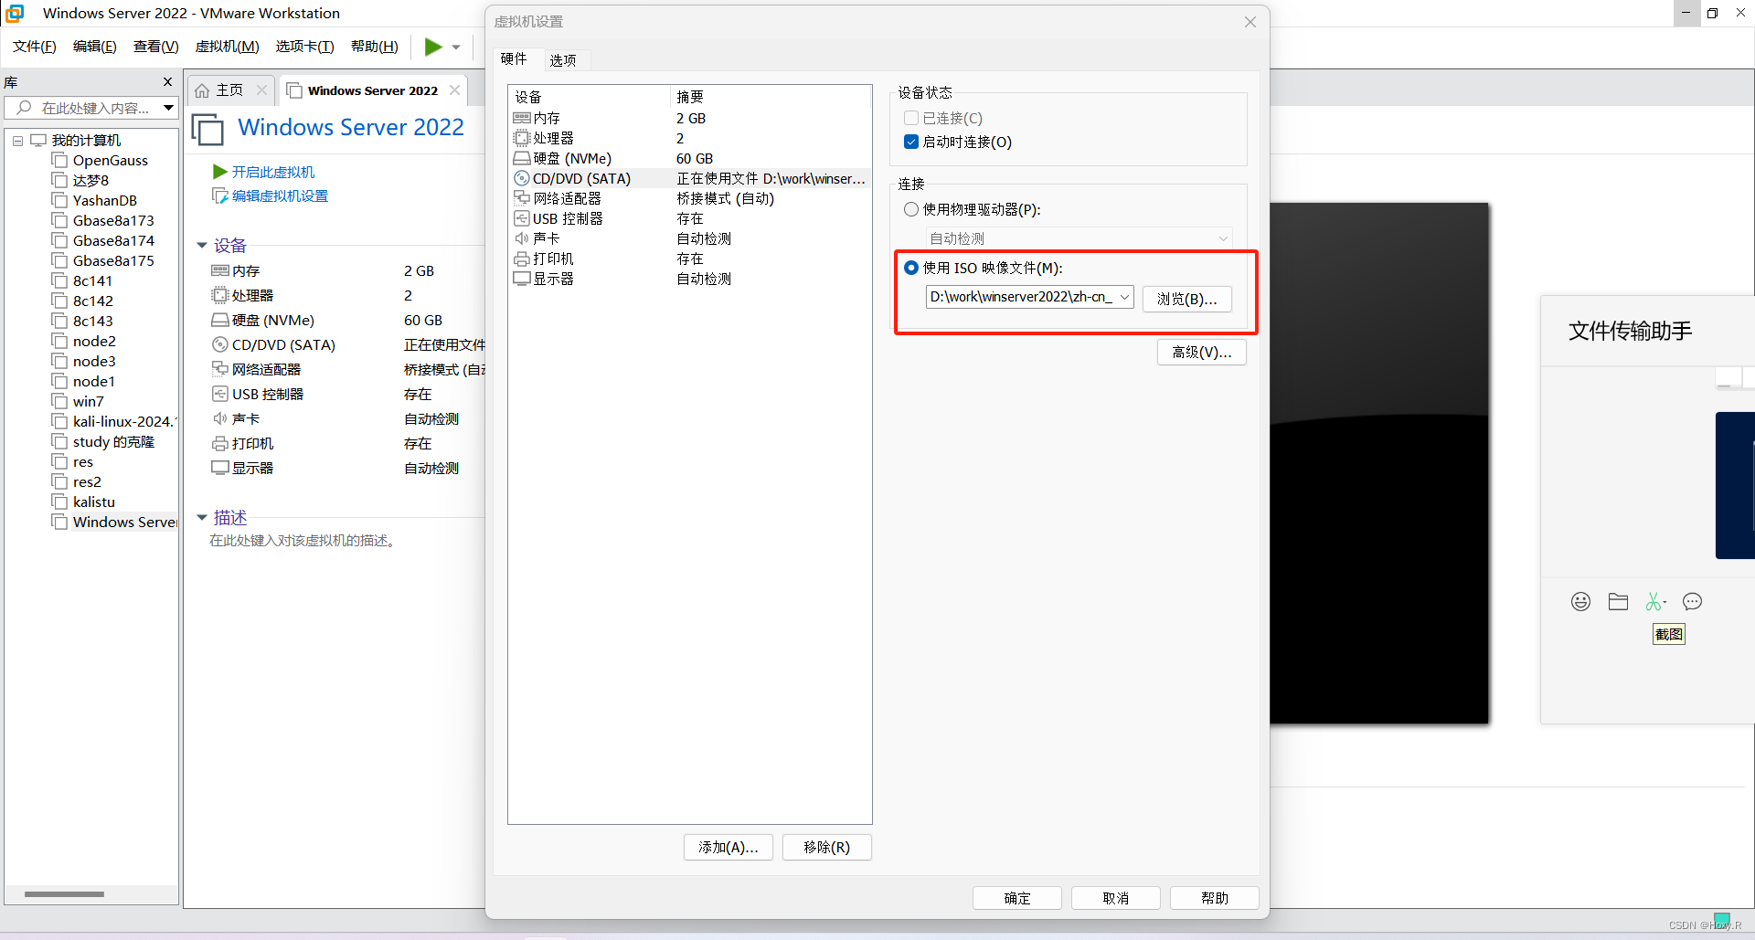Open the 选项卡(T) menu
The width and height of the screenshot is (1755, 940).
click(x=305, y=47)
